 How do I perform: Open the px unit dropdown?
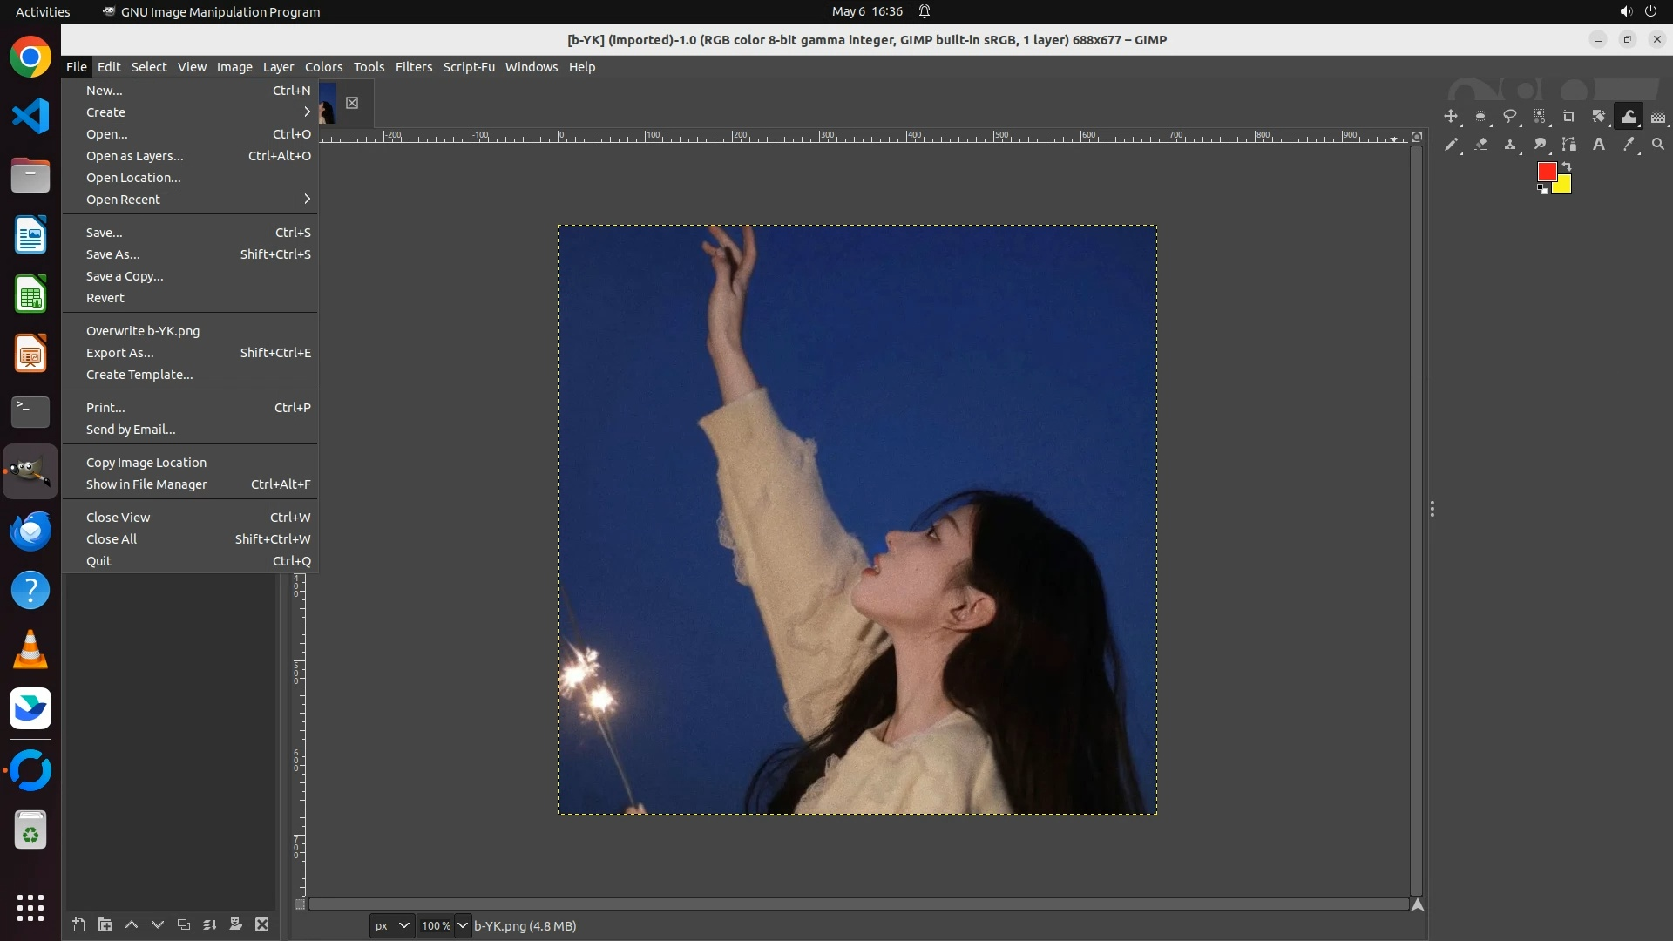click(x=391, y=925)
